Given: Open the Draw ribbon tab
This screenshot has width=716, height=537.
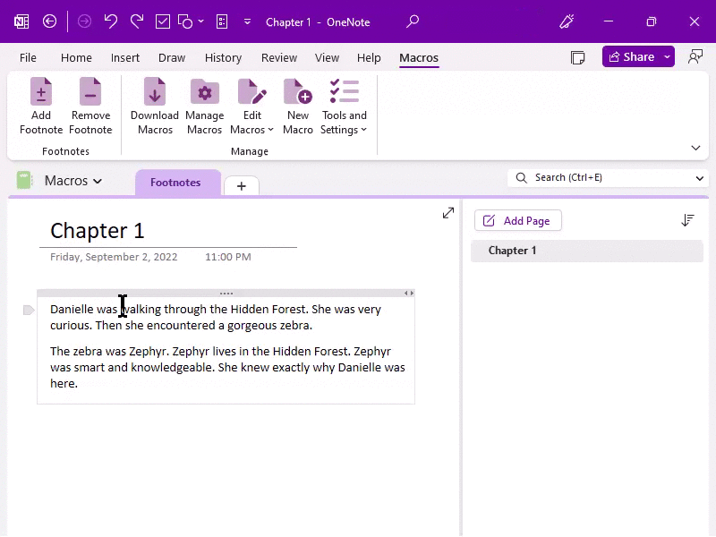Looking at the screenshot, I should coord(172,57).
